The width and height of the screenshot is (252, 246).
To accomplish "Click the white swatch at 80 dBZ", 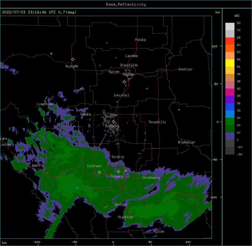I will 230,27.
